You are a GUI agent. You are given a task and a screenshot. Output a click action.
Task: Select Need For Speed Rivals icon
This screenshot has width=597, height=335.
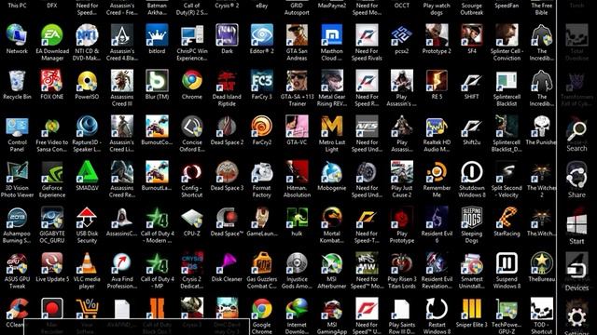tap(367, 35)
